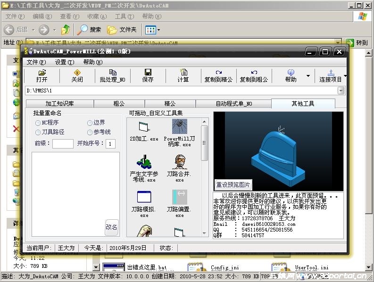
Task: Expand the Explorer address bar dropdown
Action: pyautogui.click(x=338, y=42)
